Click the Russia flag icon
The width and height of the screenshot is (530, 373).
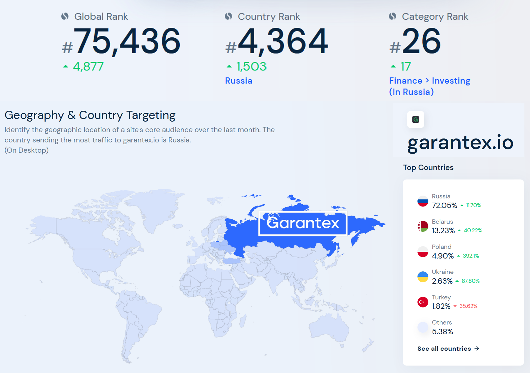[x=423, y=201]
